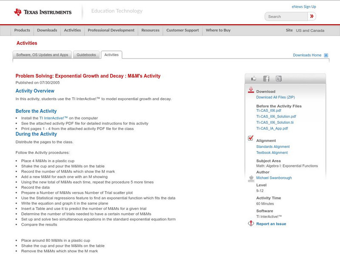Viewport: 340px width, 254px height.
Task: Open the Downloads menu
Action: tap(47, 30)
